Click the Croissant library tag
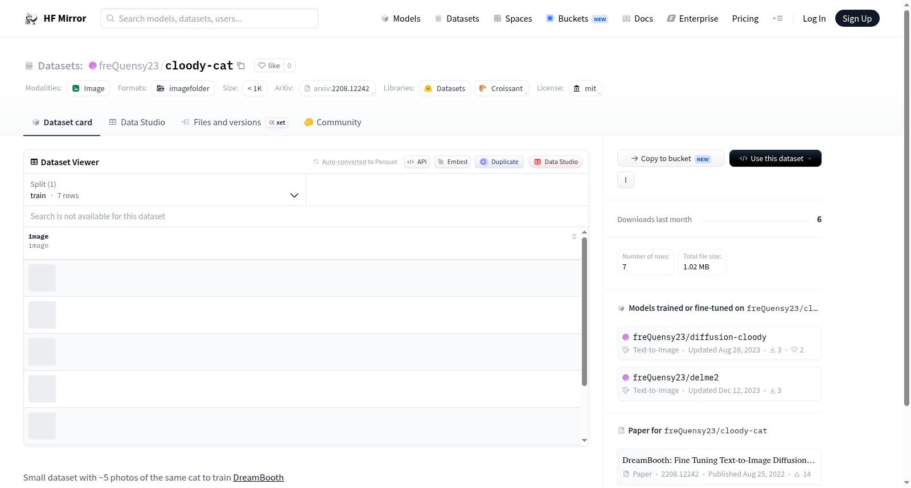Viewport: 911px width, 488px height. [501, 88]
